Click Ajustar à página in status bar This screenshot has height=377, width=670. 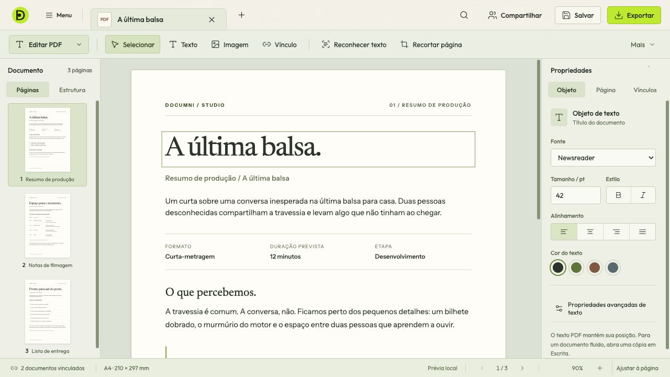[x=637, y=368]
